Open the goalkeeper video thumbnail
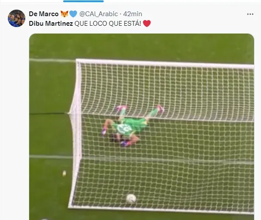The height and width of the screenshot is (220, 261). (x=142, y=127)
